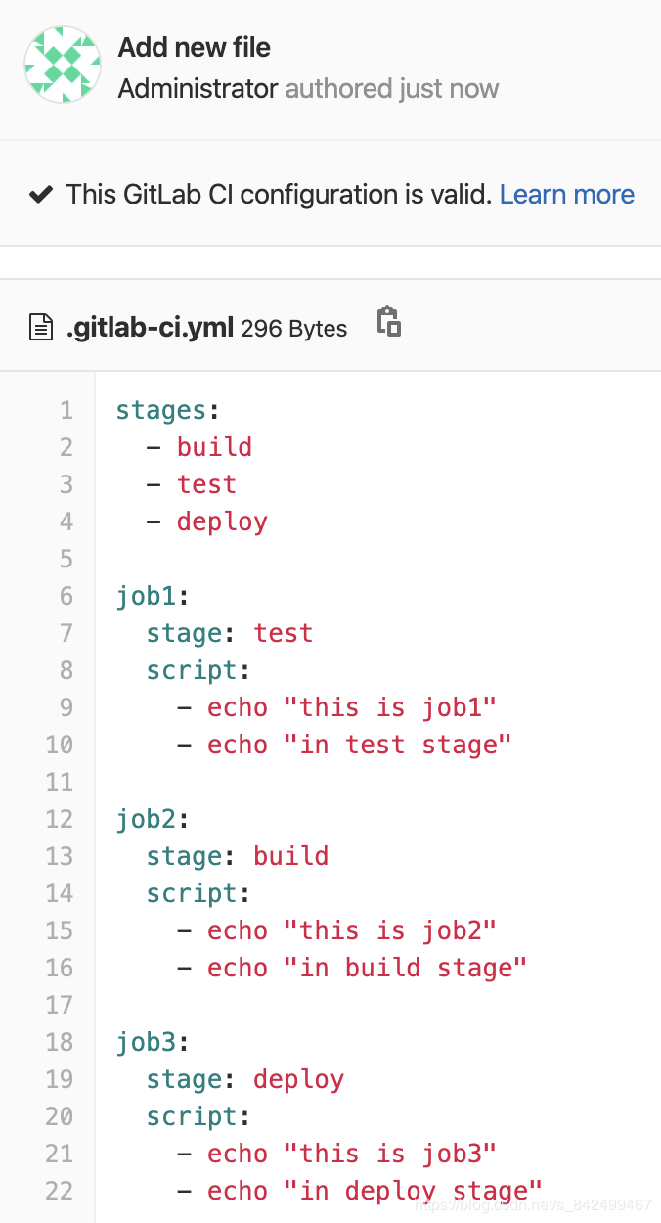The height and width of the screenshot is (1223, 661).
Task: Follow the "Learn more" link
Action: click(567, 195)
